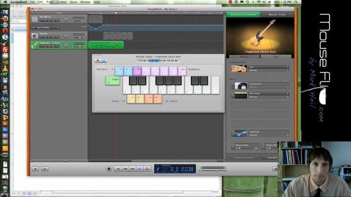Click the No Effects track icon

(x=35, y=19)
